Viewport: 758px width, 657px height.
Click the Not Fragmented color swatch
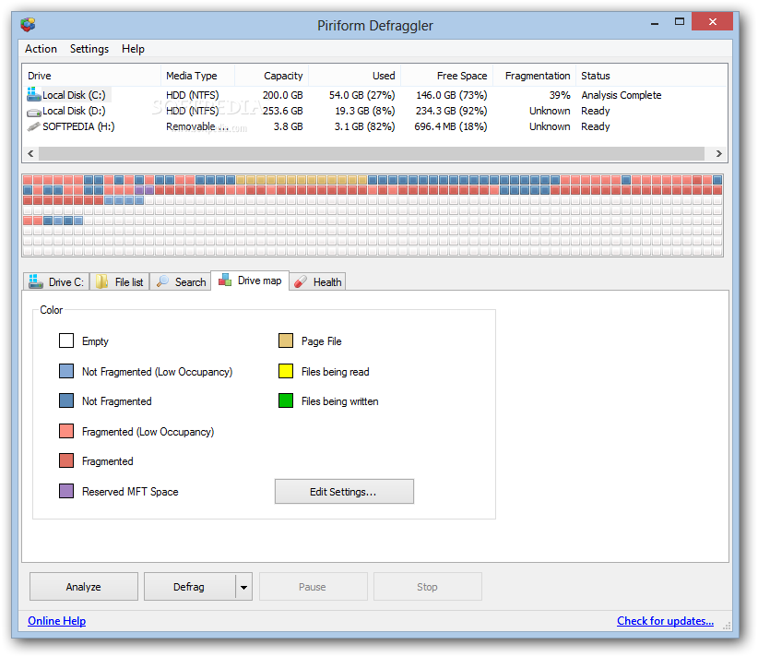[66, 400]
